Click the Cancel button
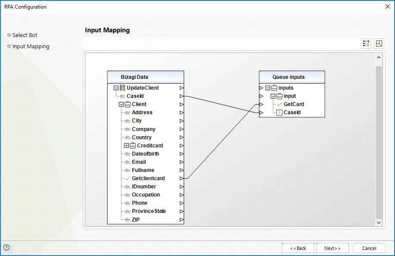 [x=369, y=248]
